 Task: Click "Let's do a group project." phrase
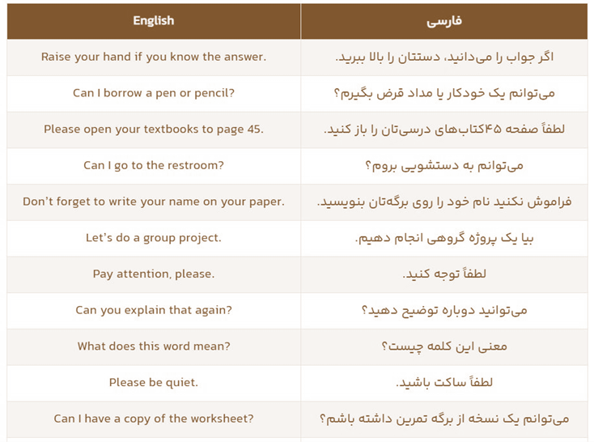(154, 238)
